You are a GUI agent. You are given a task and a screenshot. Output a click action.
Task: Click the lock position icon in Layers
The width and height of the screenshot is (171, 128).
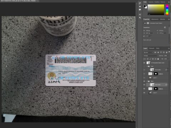click(153, 59)
